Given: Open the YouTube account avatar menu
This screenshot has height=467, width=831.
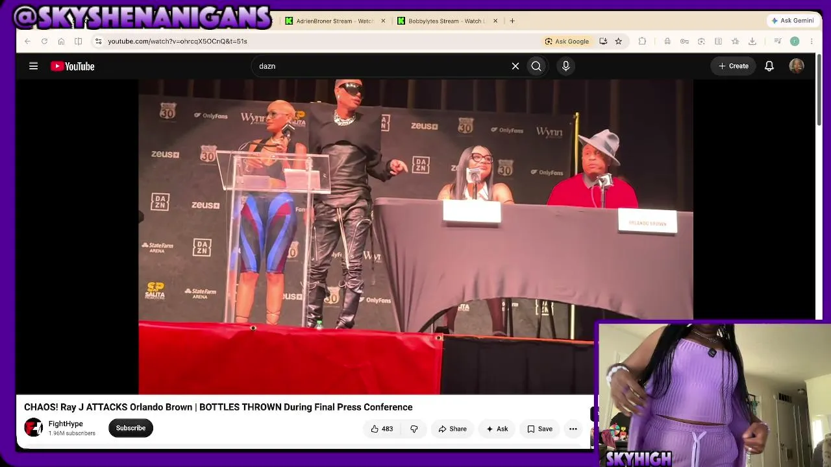Looking at the screenshot, I should coord(797,66).
